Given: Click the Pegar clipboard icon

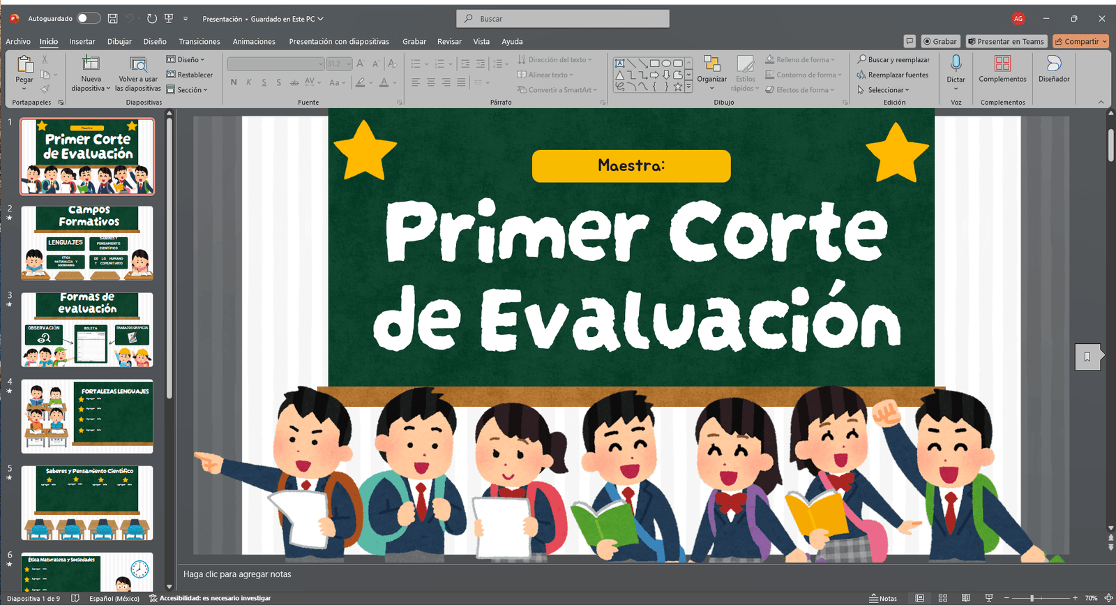Looking at the screenshot, I should click(24, 65).
